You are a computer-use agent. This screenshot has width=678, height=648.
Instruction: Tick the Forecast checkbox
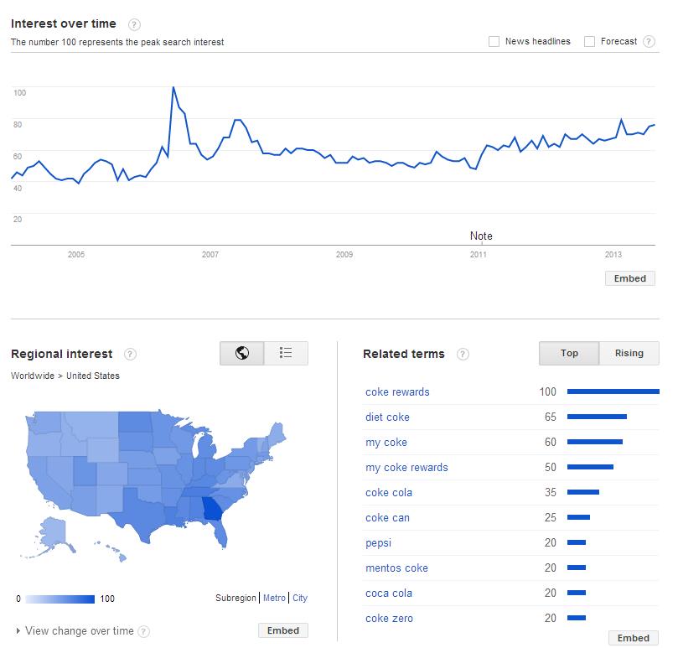pos(590,41)
